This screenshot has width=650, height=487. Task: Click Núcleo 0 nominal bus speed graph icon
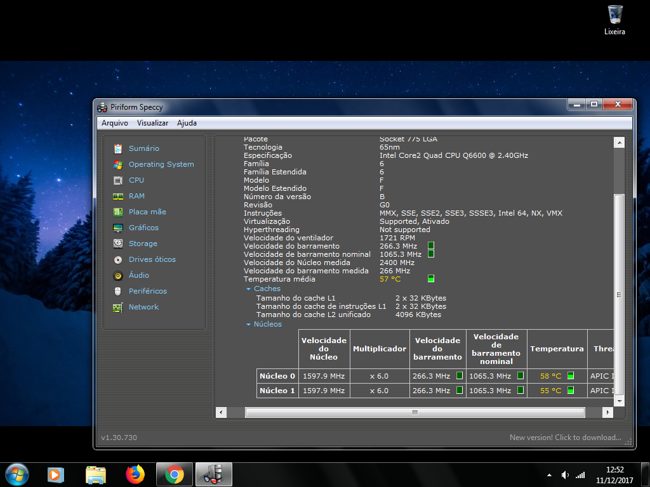521,375
